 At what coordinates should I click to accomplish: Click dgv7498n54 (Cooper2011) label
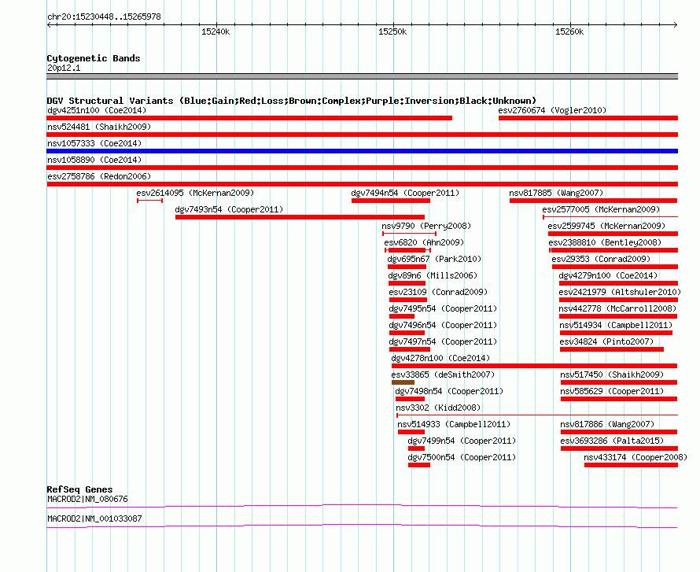tap(449, 391)
